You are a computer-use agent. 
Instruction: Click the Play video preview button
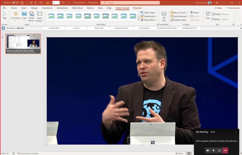pos(4,15)
